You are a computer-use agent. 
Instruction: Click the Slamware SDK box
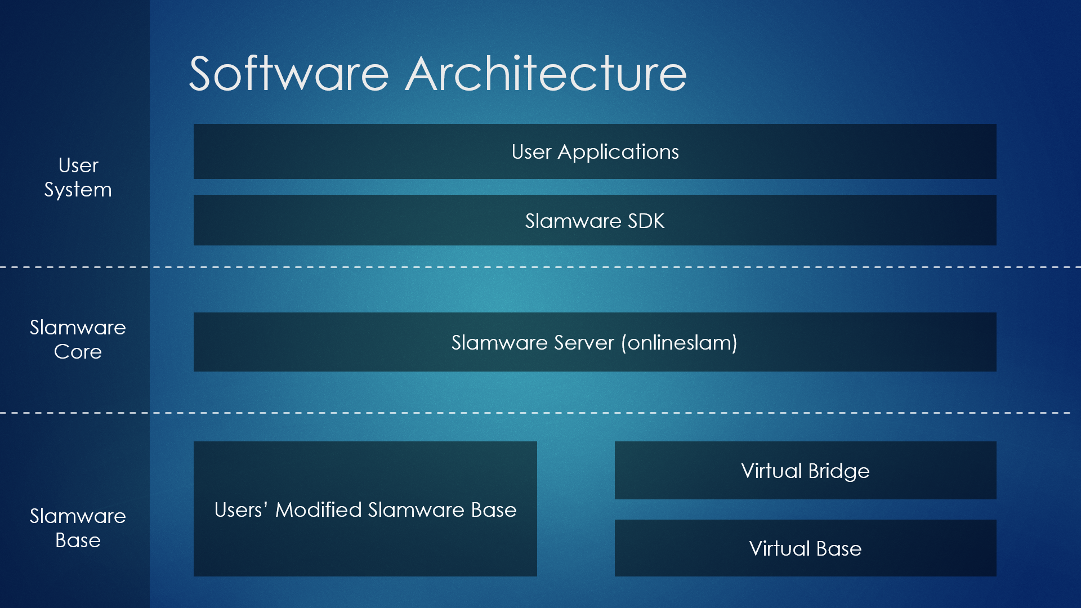(595, 220)
